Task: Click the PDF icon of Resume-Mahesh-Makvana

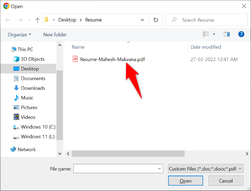Action: 75,59
